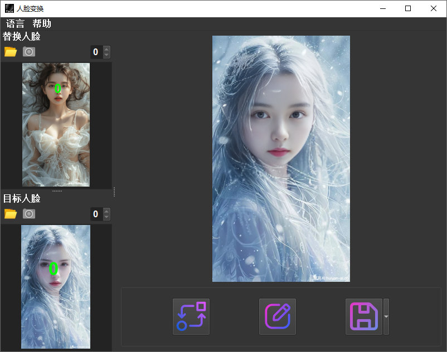Increase the replacement face index
This screenshot has width=447, height=352.
click(108, 48)
